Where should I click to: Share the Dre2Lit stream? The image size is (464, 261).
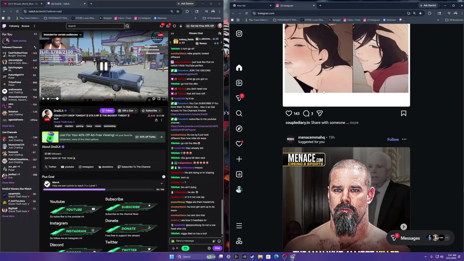tap(156, 120)
